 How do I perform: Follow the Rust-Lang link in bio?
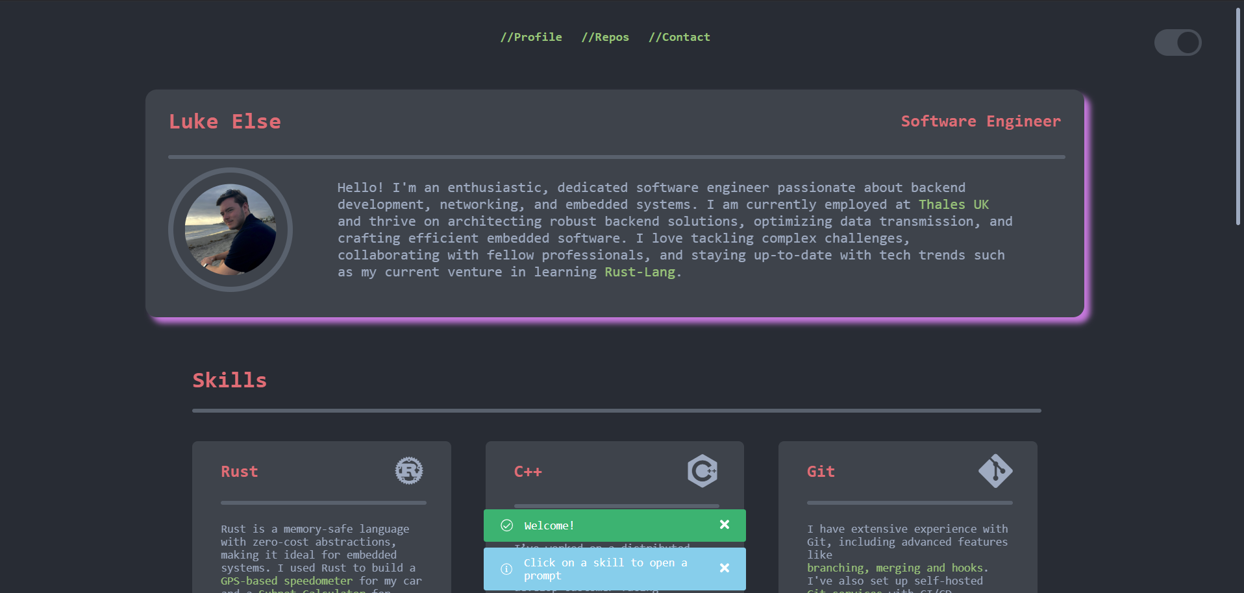[640, 272]
